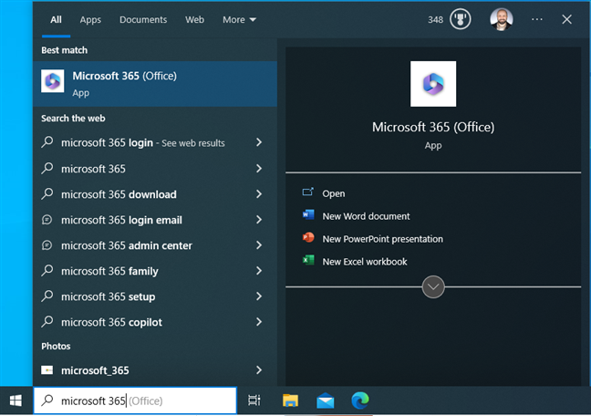Create a New Word document
Image resolution: width=591 pixels, height=416 pixels.
click(366, 216)
